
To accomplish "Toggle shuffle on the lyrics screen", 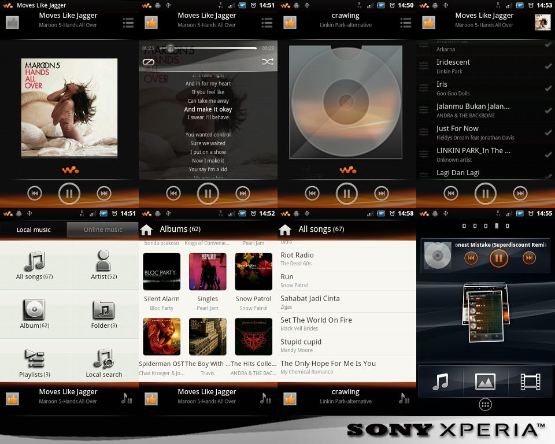I will (x=268, y=62).
